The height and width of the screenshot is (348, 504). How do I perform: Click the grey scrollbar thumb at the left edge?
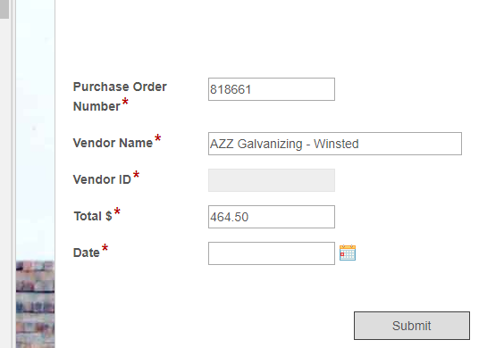(4, 9)
